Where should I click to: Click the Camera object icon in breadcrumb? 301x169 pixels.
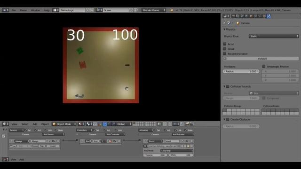pos(238,23)
